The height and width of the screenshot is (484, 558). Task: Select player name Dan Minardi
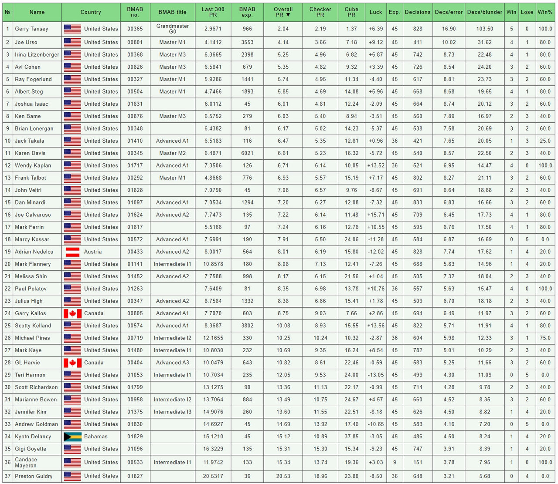(x=29, y=202)
